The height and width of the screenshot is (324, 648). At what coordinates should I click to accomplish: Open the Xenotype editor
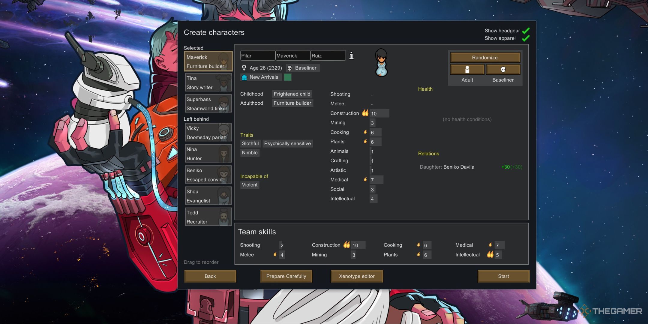357,276
